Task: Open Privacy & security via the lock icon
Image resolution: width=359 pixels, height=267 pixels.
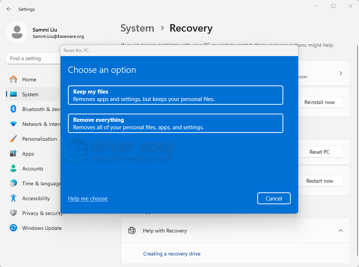Action: tap(13, 213)
